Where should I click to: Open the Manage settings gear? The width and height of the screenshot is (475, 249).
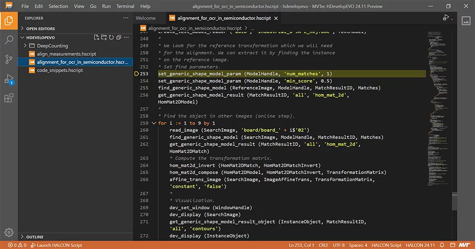click(x=9, y=232)
